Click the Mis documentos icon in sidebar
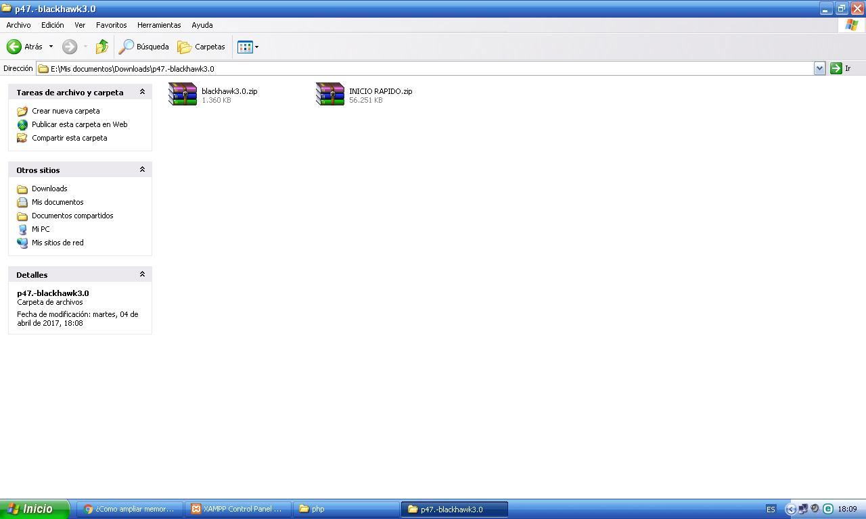 pyautogui.click(x=22, y=202)
